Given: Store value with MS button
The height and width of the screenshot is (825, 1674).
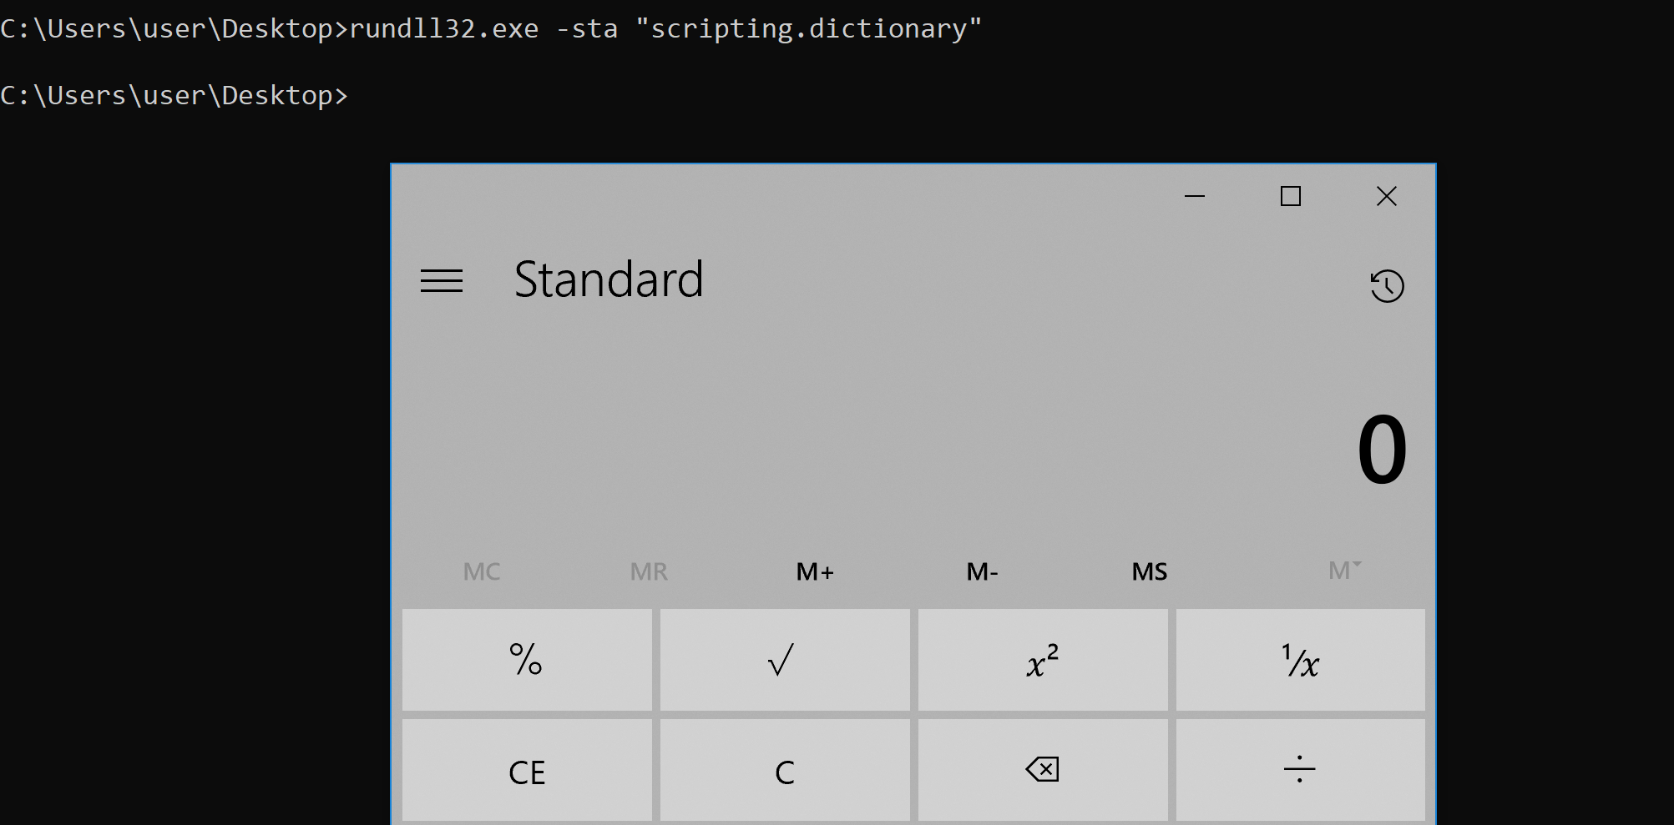Looking at the screenshot, I should (1149, 571).
